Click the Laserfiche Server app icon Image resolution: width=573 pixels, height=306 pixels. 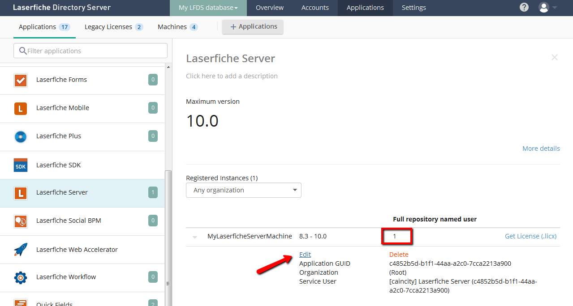[x=21, y=193]
